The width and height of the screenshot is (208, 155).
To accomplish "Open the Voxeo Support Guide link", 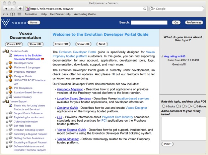I will [x=72, y=130].
